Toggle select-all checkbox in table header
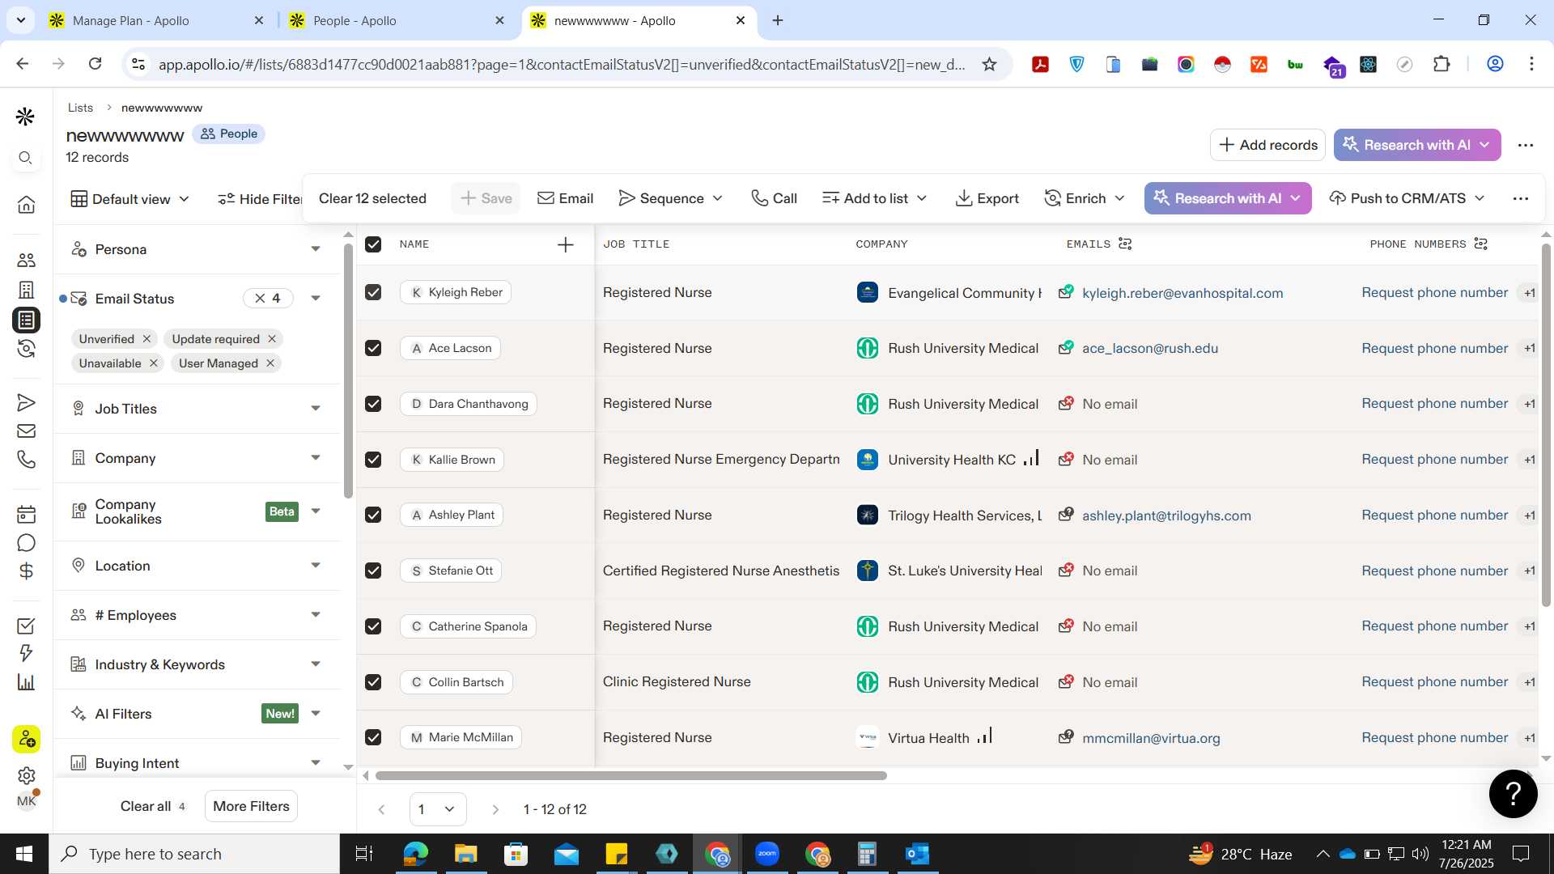This screenshot has height=874, width=1554. (373, 244)
